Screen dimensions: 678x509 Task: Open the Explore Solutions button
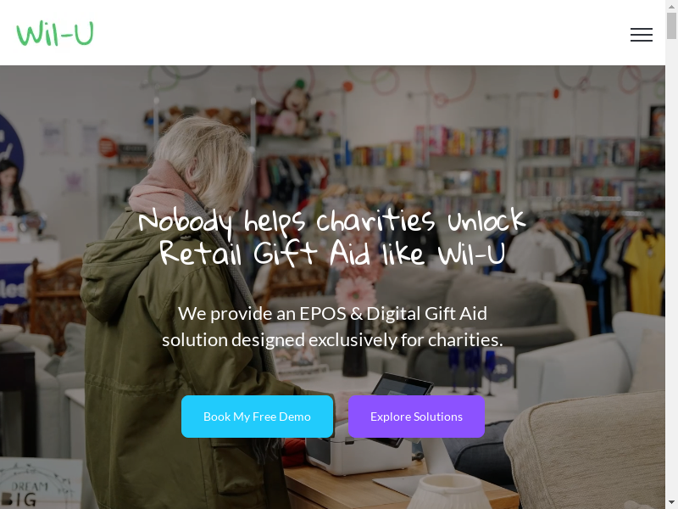tap(416, 417)
